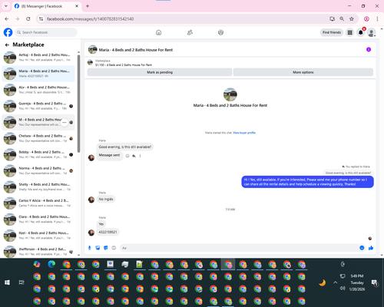Click the install app icon in address bar

pyautogui.click(x=332, y=19)
